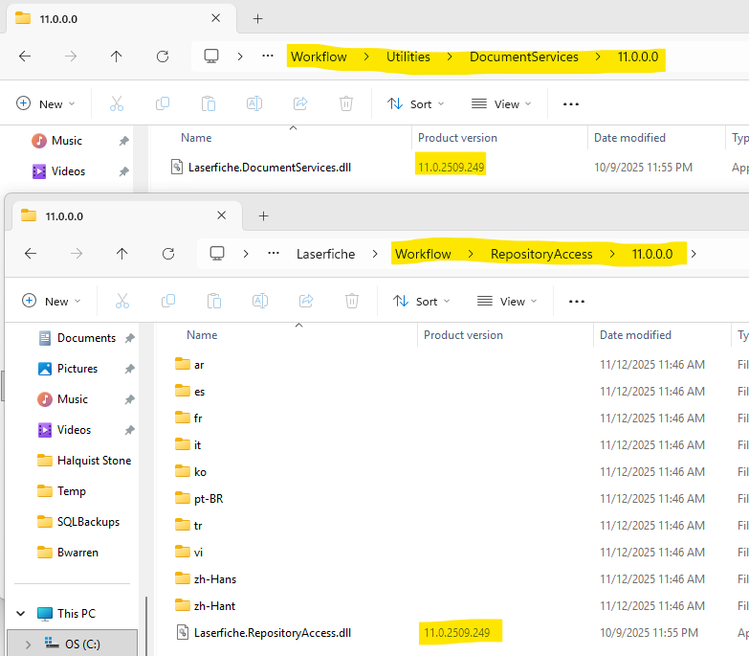Click Up arrow in the DocumentServices window
749x656 pixels.
(116, 57)
